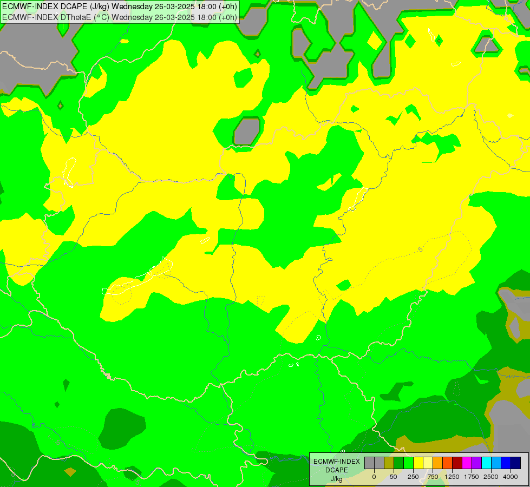This screenshot has width=530, height=487.
Task: Click the DThetaE (°C) title line
Action: click(120, 17)
